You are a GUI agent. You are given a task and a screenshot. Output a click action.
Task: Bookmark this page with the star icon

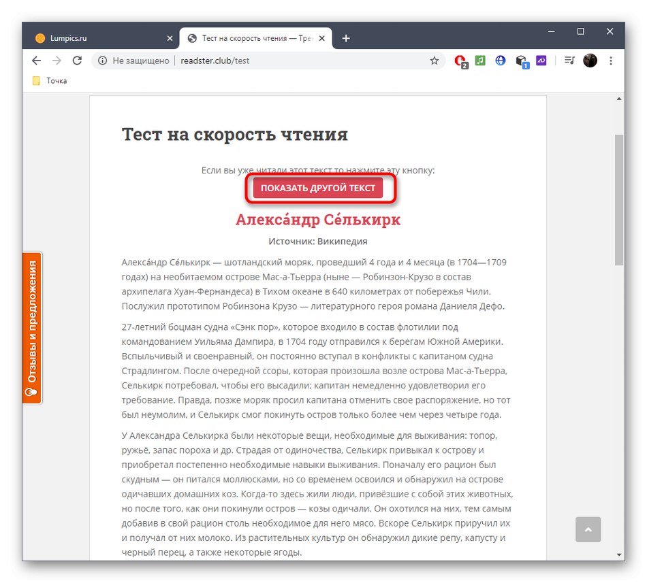pos(434,61)
